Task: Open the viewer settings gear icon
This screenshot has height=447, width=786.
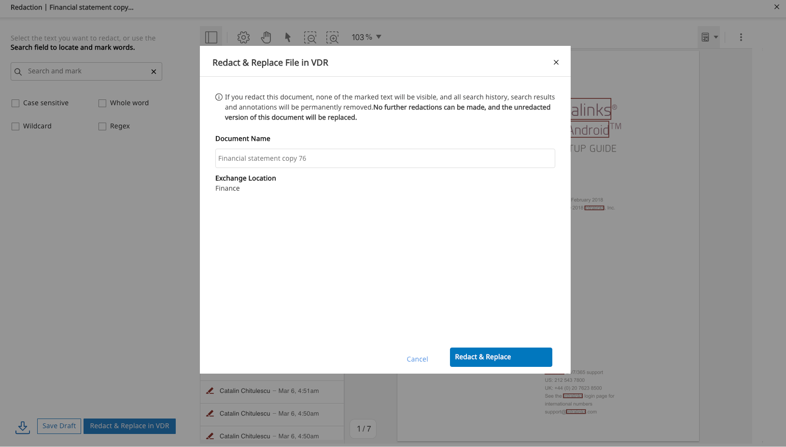Action: click(x=243, y=37)
